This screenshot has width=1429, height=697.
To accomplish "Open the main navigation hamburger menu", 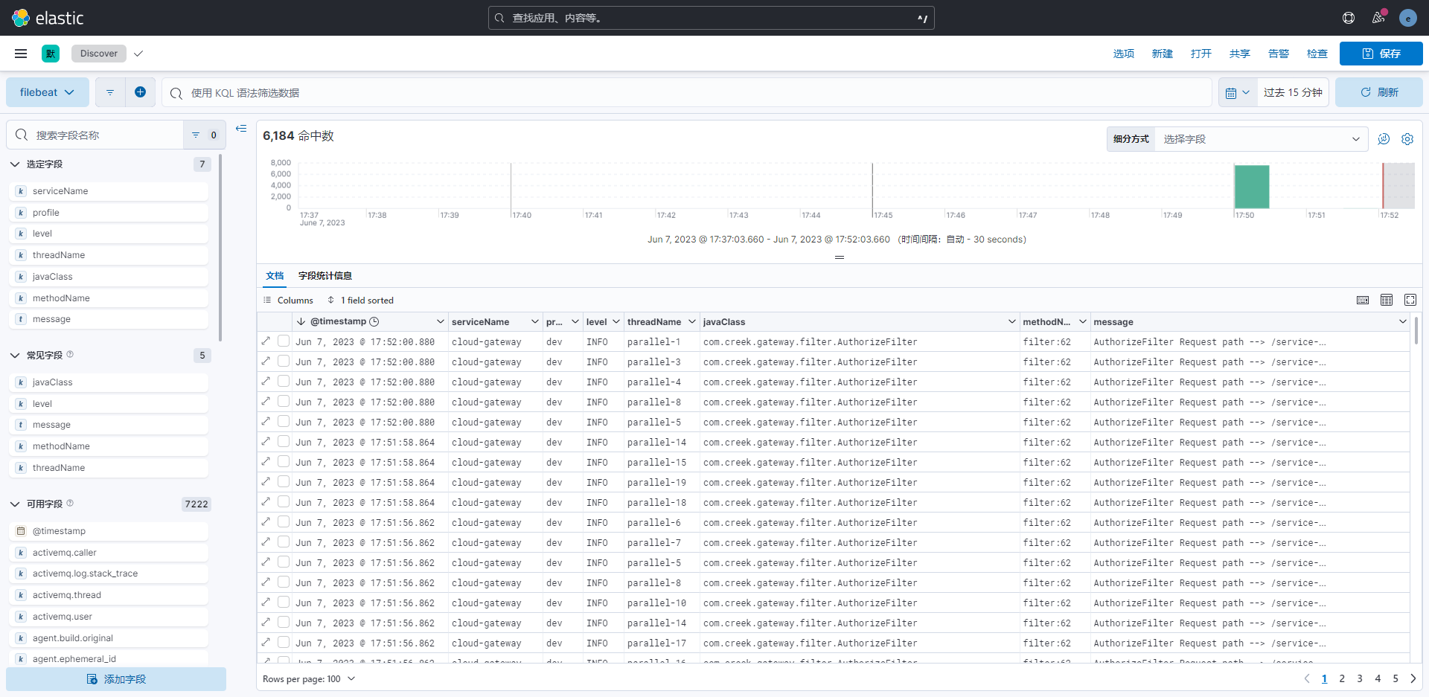I will pos(21,54).
